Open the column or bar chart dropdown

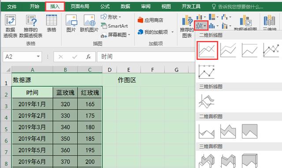click(201, 17)
